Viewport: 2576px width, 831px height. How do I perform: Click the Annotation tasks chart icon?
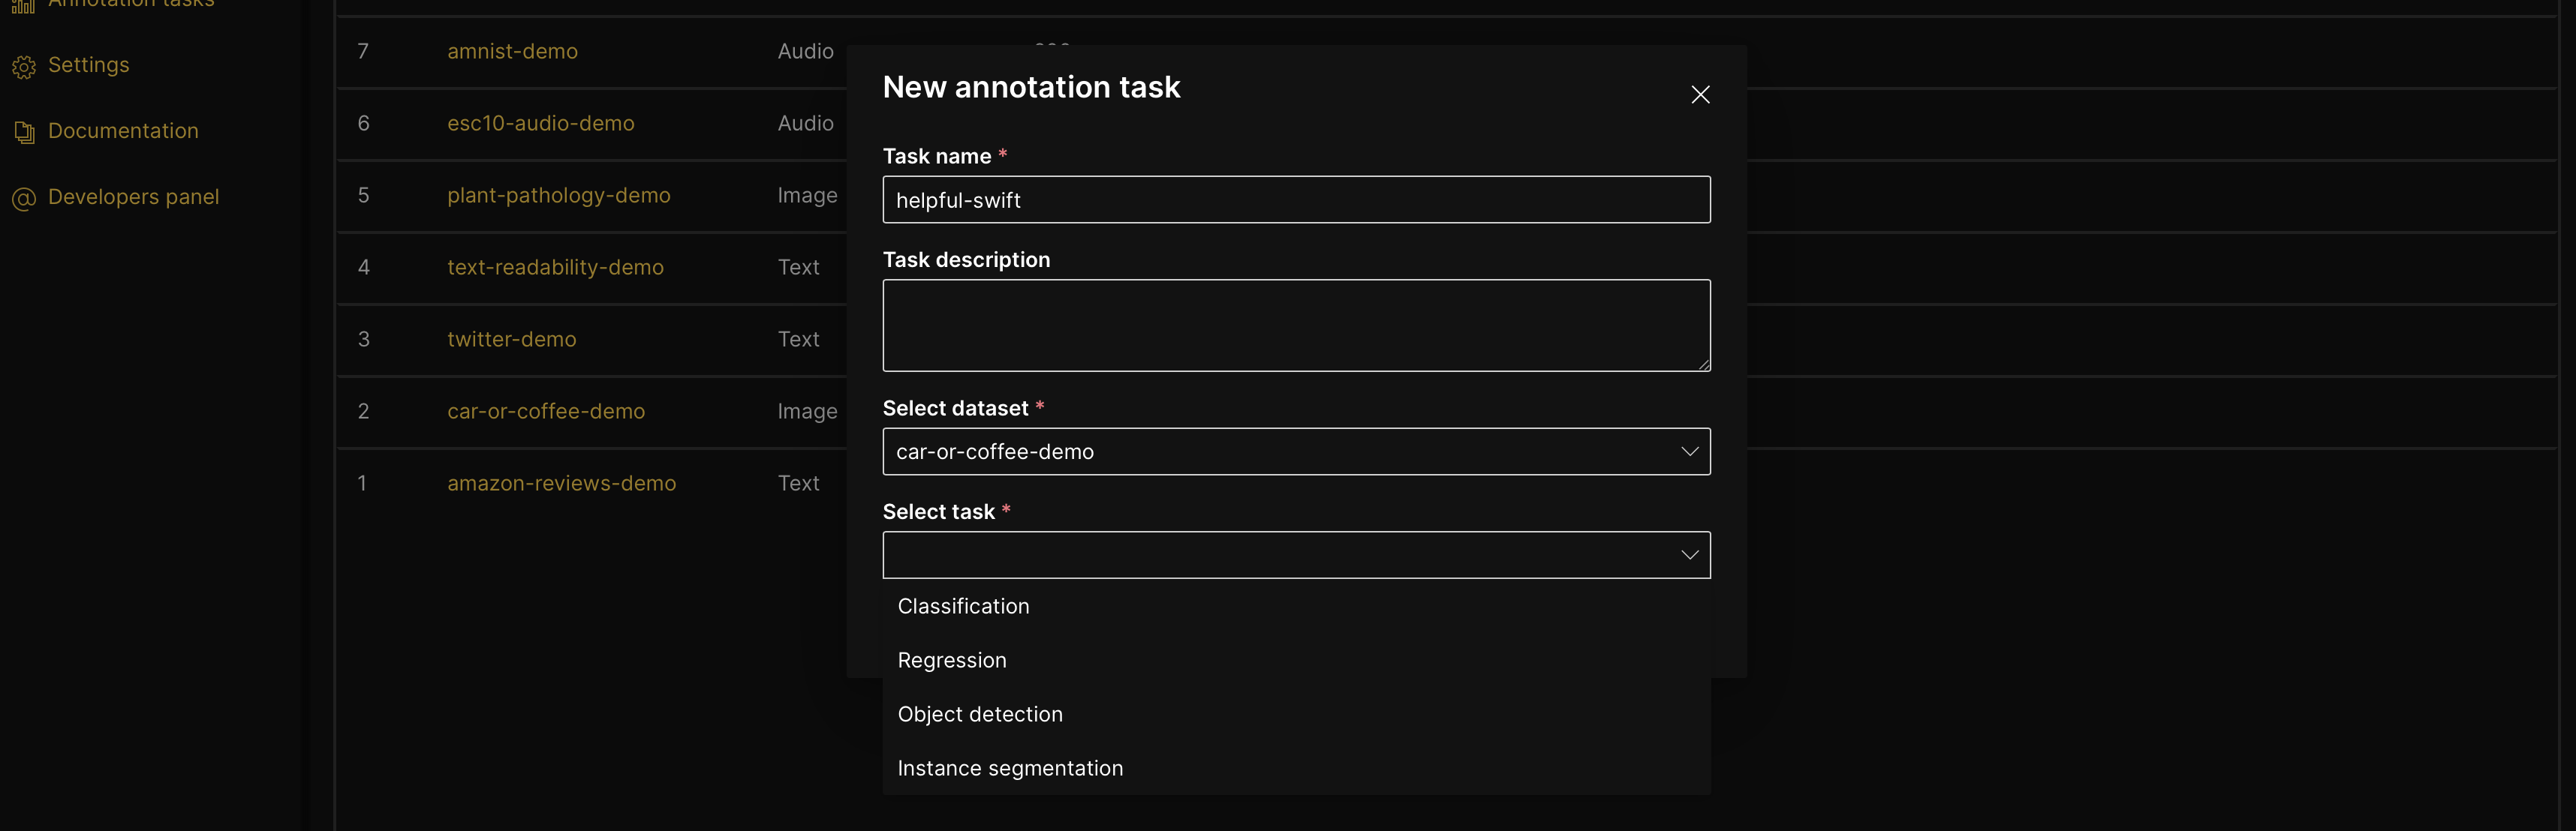point(24,5)
